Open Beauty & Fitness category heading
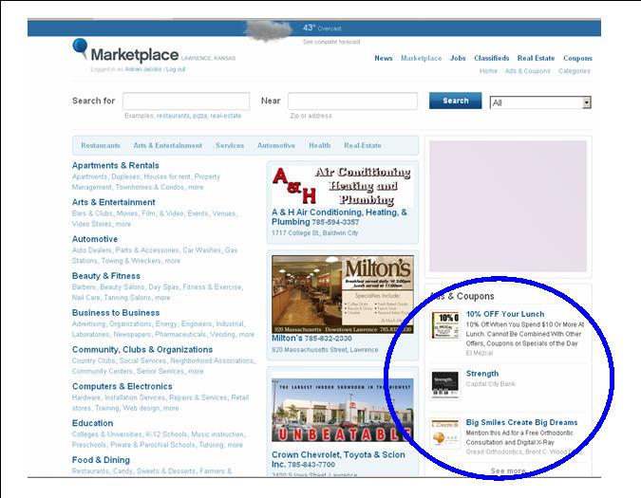Image resolution: width=641 pixels, height=498 pixels. tap(105, 275)
